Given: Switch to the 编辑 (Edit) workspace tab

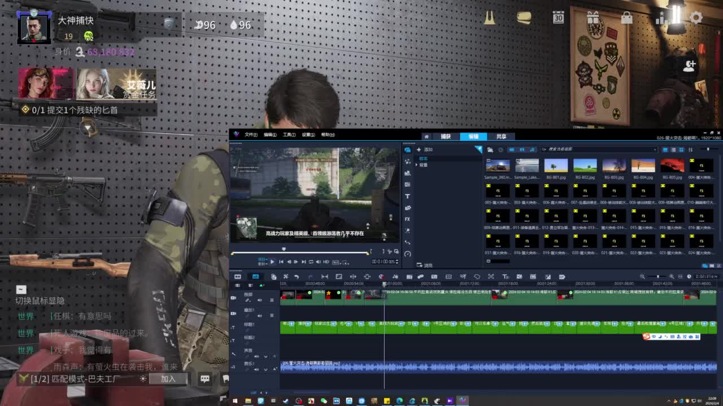Looking at the screenshot, I should [x=473, y=136].
